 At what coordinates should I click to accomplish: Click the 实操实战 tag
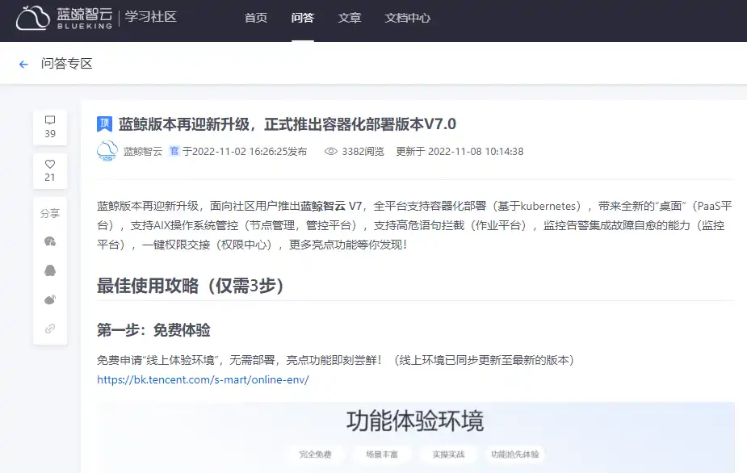(448, 454)
